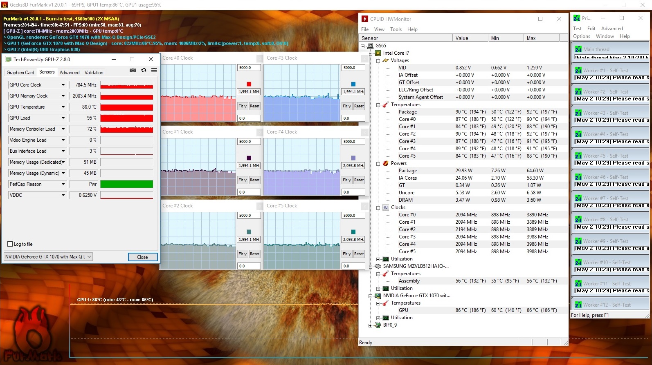Click the Prime95 title bar icon

[577, 18]
